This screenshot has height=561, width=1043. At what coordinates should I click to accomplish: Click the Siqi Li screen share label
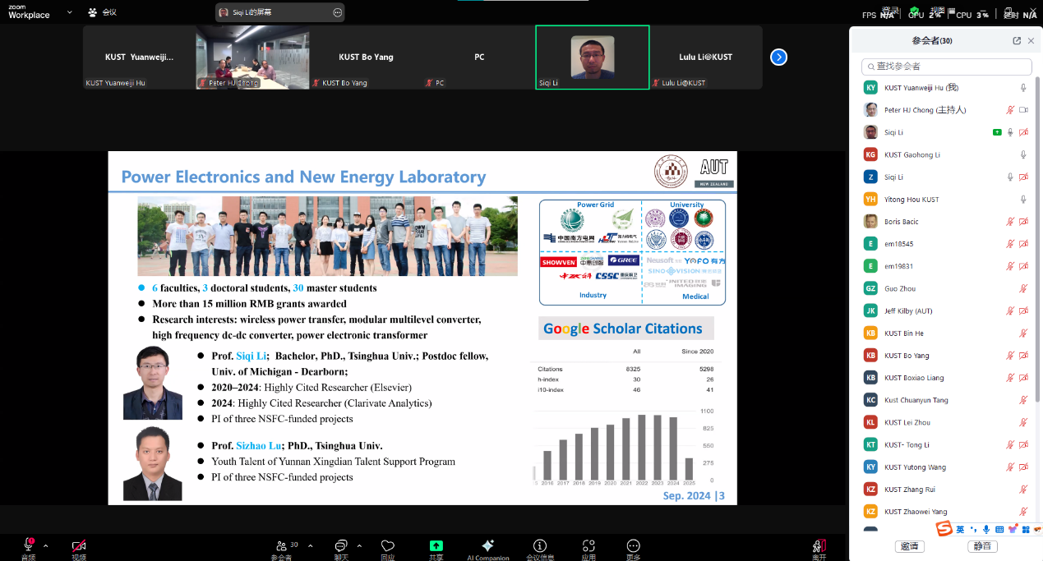[x=253, y=12]
